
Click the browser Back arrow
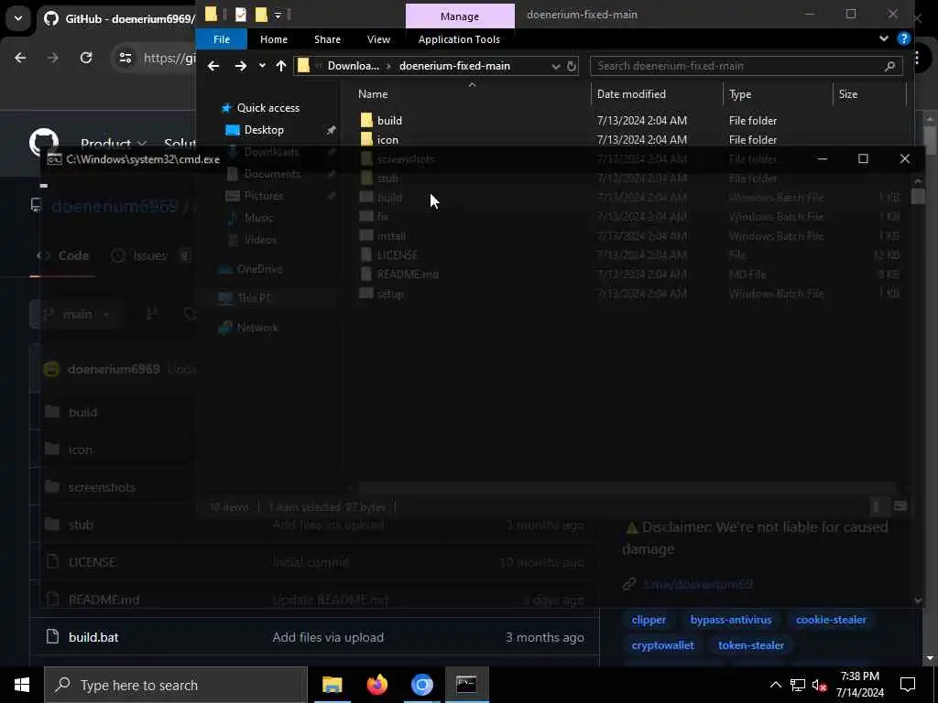pos(20,58)
